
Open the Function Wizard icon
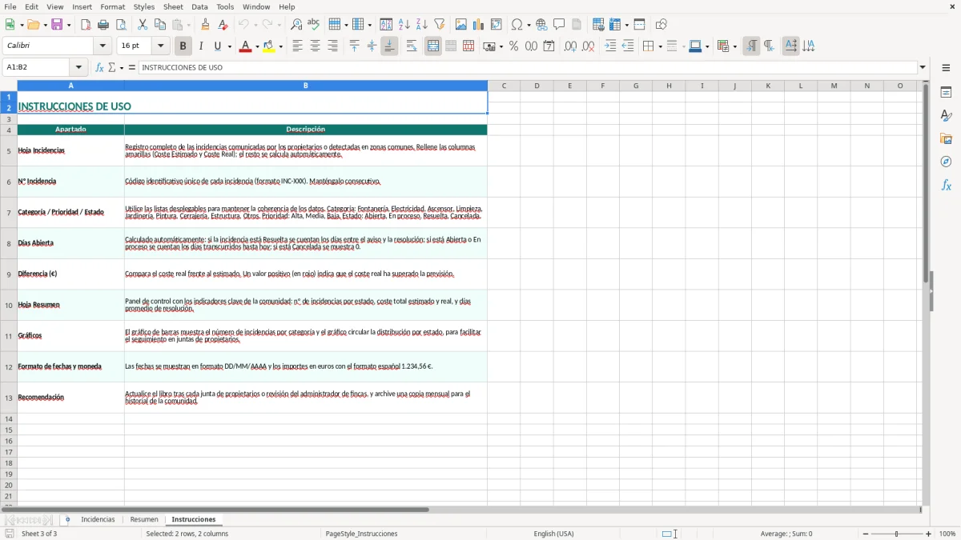99,68
